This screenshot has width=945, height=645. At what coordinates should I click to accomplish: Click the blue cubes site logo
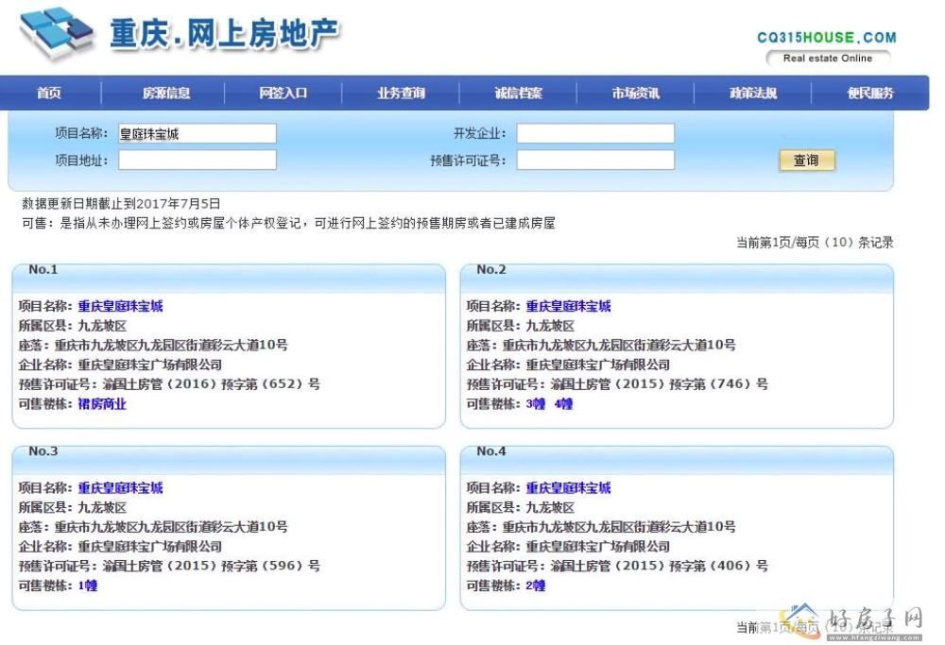57,34
